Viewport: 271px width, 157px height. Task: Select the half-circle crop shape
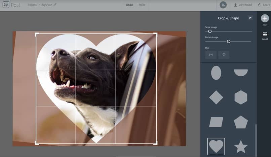(241, 73)
